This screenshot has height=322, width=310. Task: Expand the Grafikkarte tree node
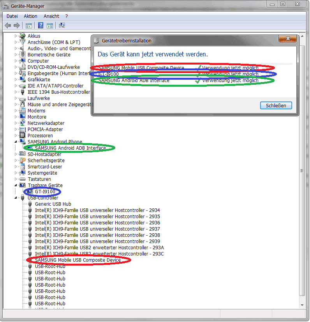tap(16, 79)
